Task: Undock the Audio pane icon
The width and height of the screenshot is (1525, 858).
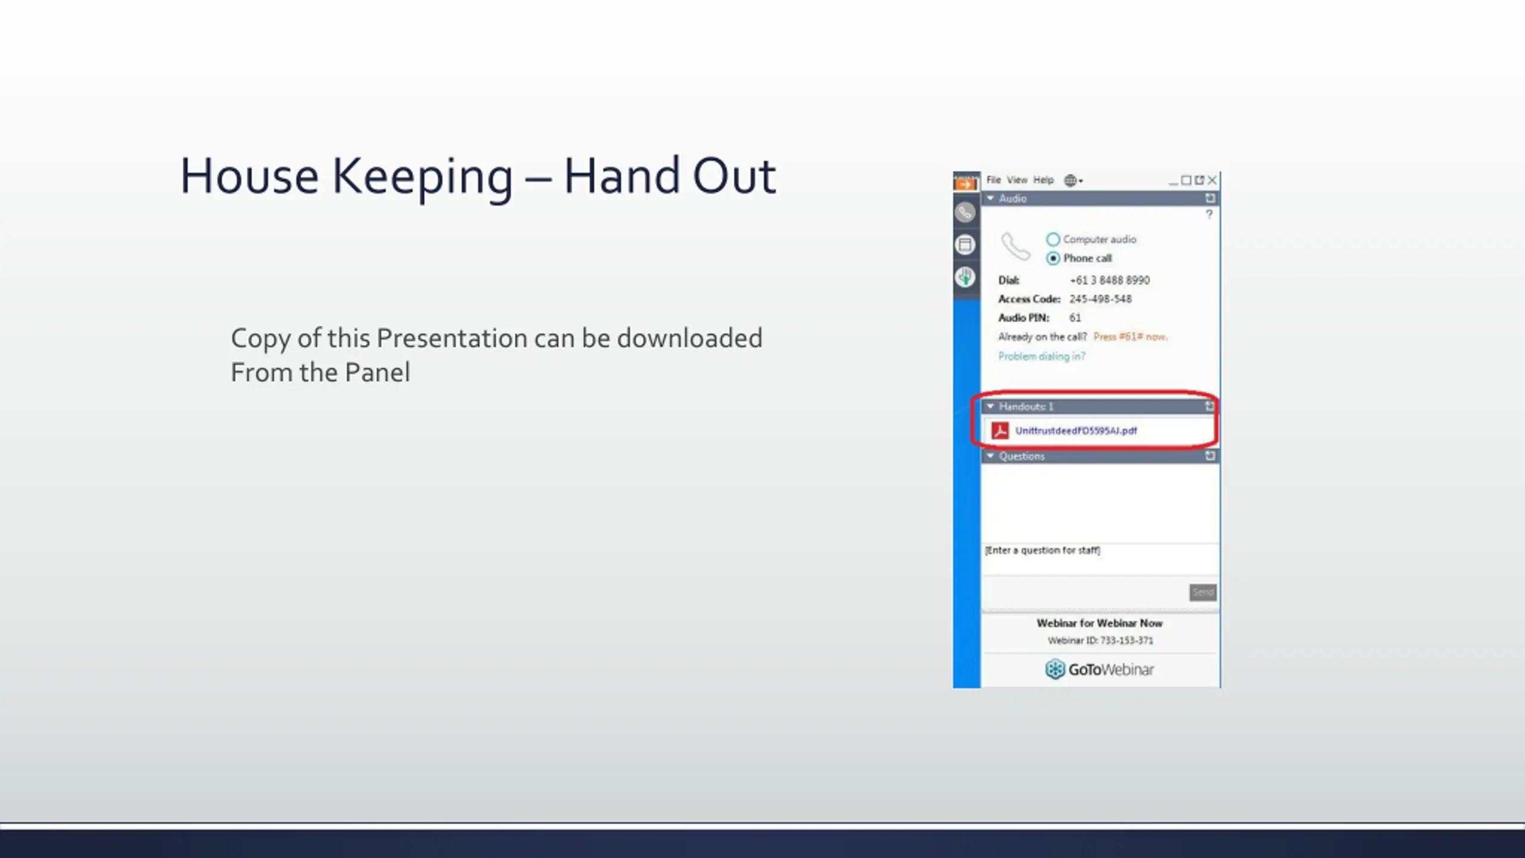Action: pos(1210,198)
